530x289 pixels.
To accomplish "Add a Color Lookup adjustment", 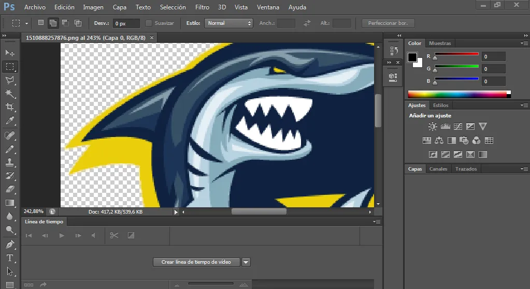I will [x=489, y=140].
